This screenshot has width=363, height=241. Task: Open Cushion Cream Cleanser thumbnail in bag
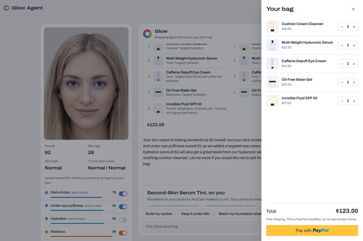[272, 26]
